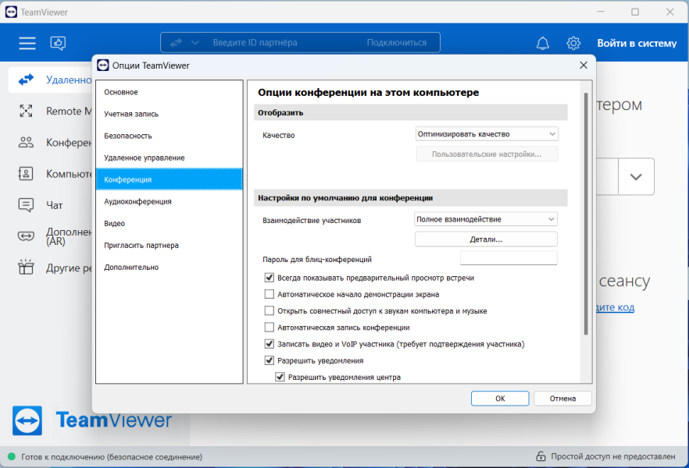Expand the connection mode arrow near partner ID
Image resolution: width=689 pixels, height=468 pixels.
195,43
